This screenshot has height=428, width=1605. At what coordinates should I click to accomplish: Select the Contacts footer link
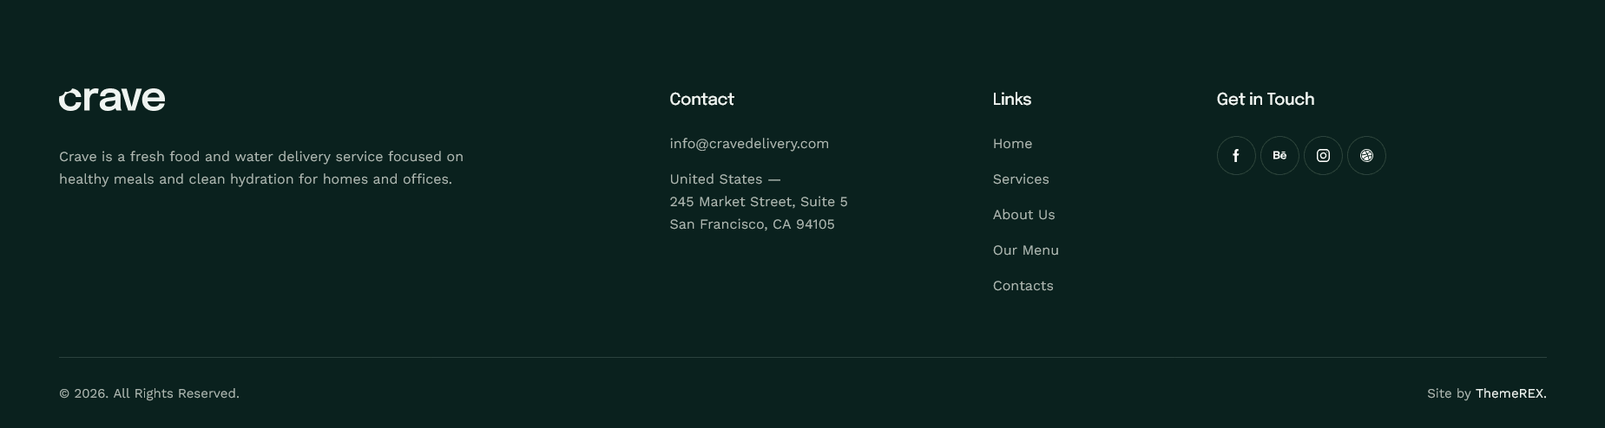1023,286
